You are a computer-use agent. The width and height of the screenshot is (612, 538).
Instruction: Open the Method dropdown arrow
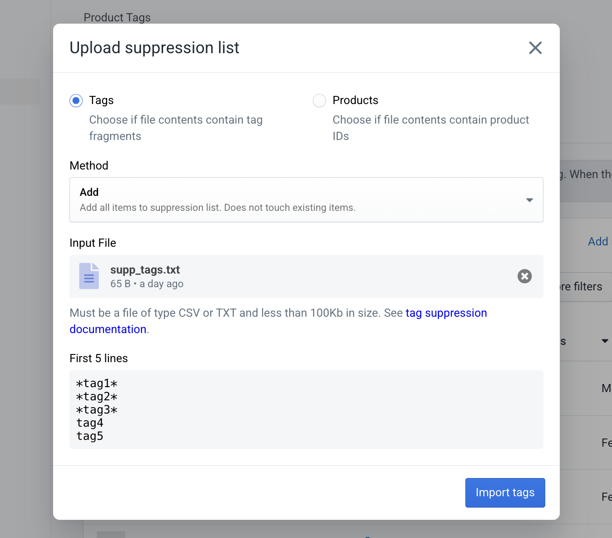pos(529,200)
